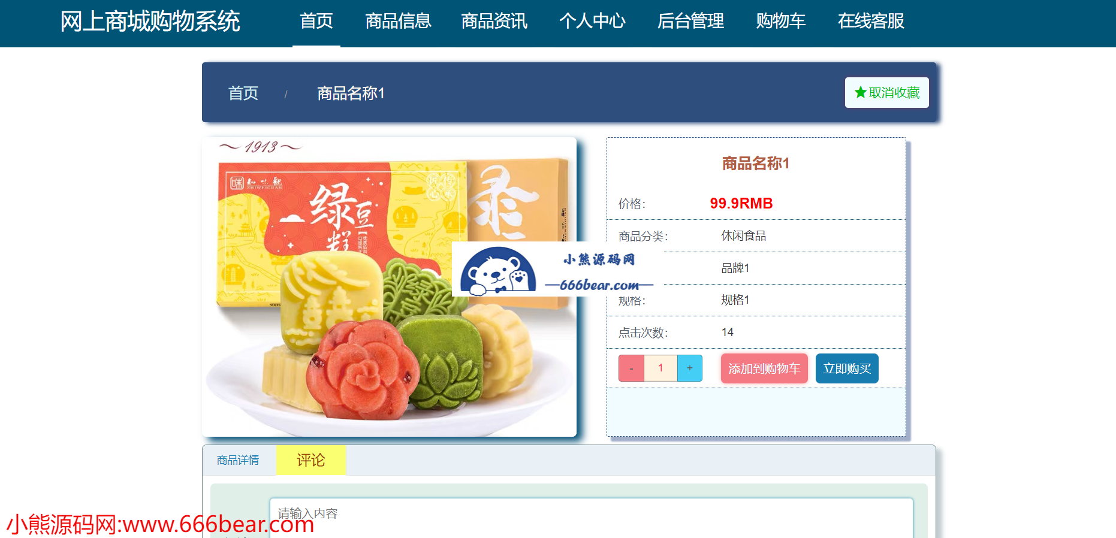Screen dimensions: 1116x538
Task: Select the 评论 comments tab
Action: click(x=311, y=460)
